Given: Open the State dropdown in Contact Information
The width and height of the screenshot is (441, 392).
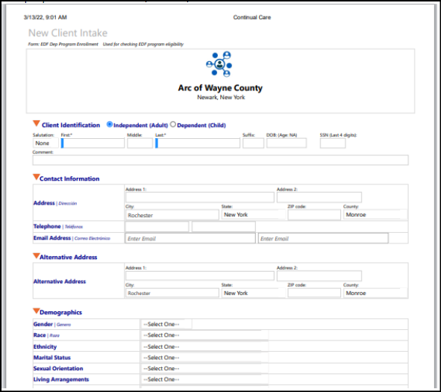Looking at the screenshot, I should (x=254, y=215).
